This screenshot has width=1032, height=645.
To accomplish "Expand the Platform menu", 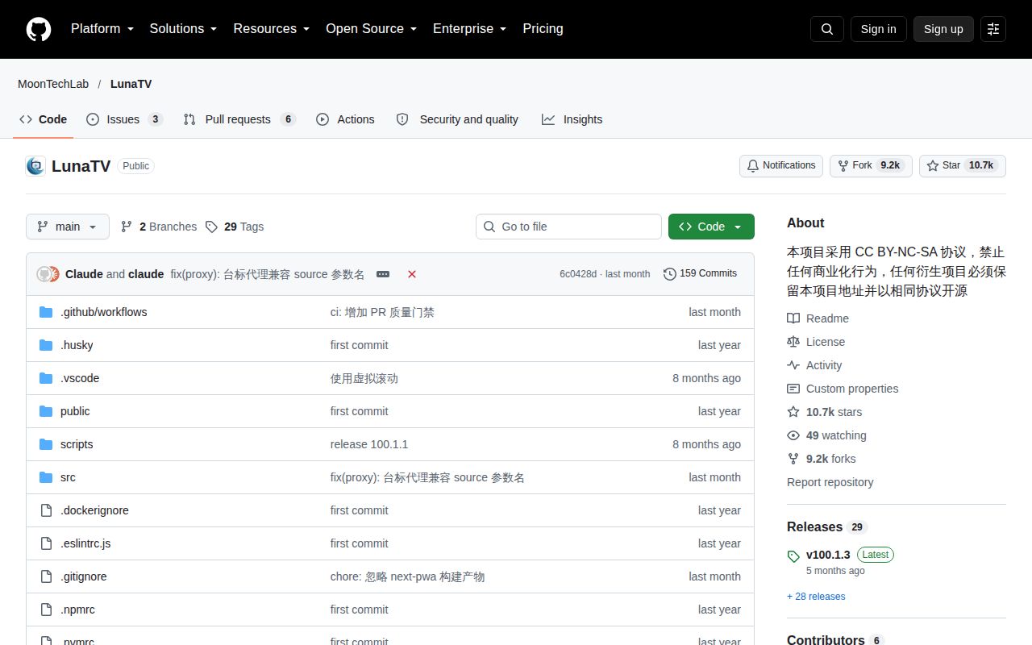I will (102, 29).
